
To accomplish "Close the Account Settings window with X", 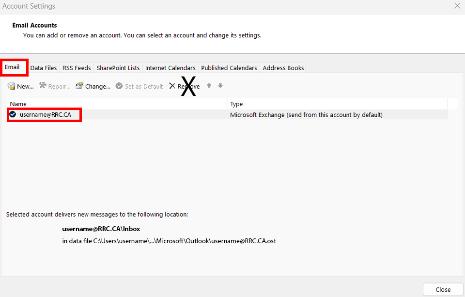I will pos(457,6).
